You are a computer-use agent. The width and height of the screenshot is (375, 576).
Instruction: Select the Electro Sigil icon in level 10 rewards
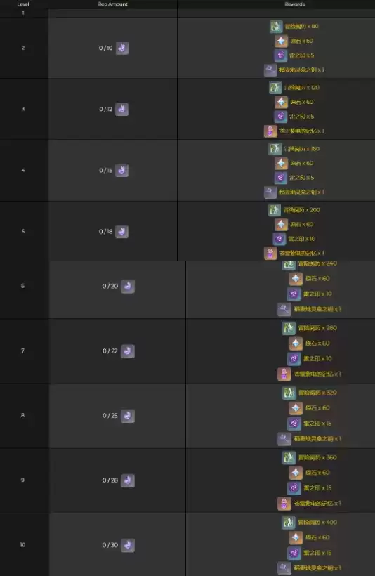point(294,553)
